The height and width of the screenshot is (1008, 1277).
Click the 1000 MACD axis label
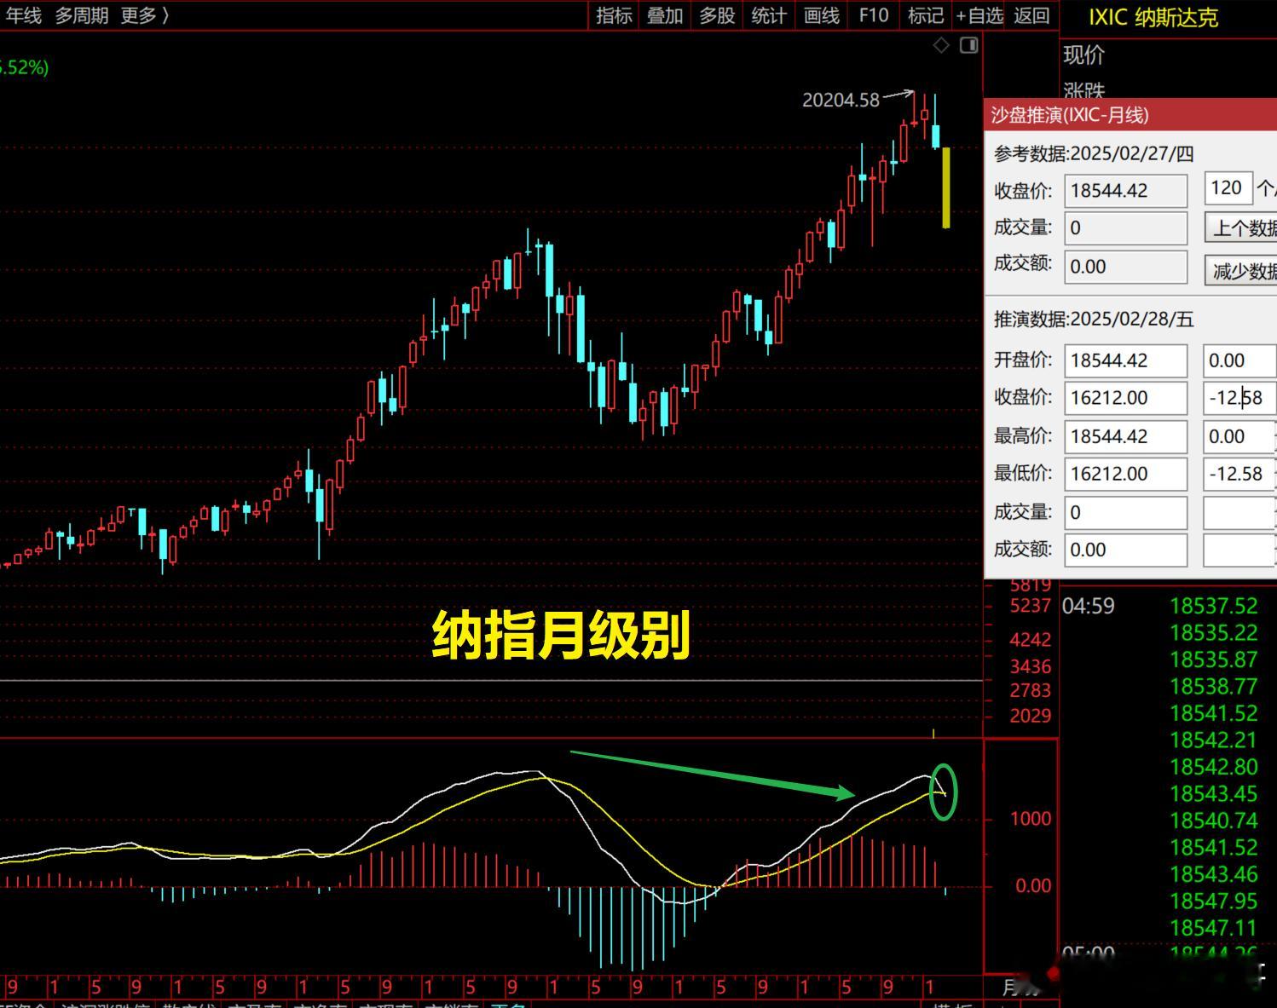point(1031,819)
